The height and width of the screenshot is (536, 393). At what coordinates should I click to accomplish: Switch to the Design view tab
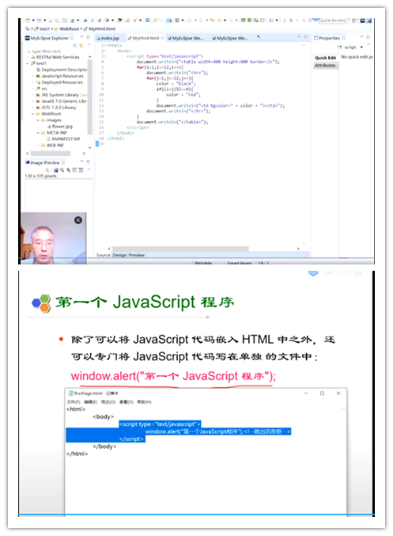pyautogui.click(x=119, y=255)
